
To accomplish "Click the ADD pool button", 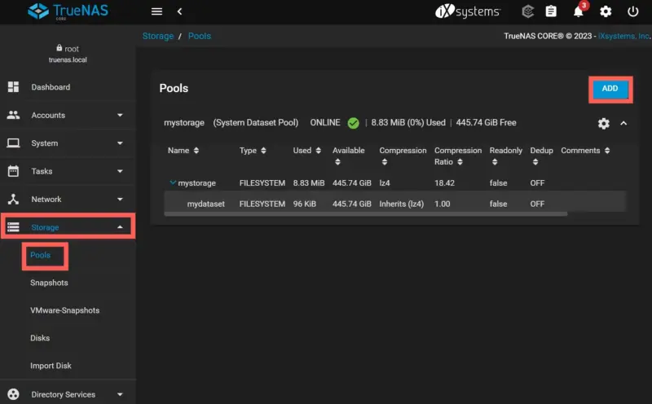I will coord(610,89).
